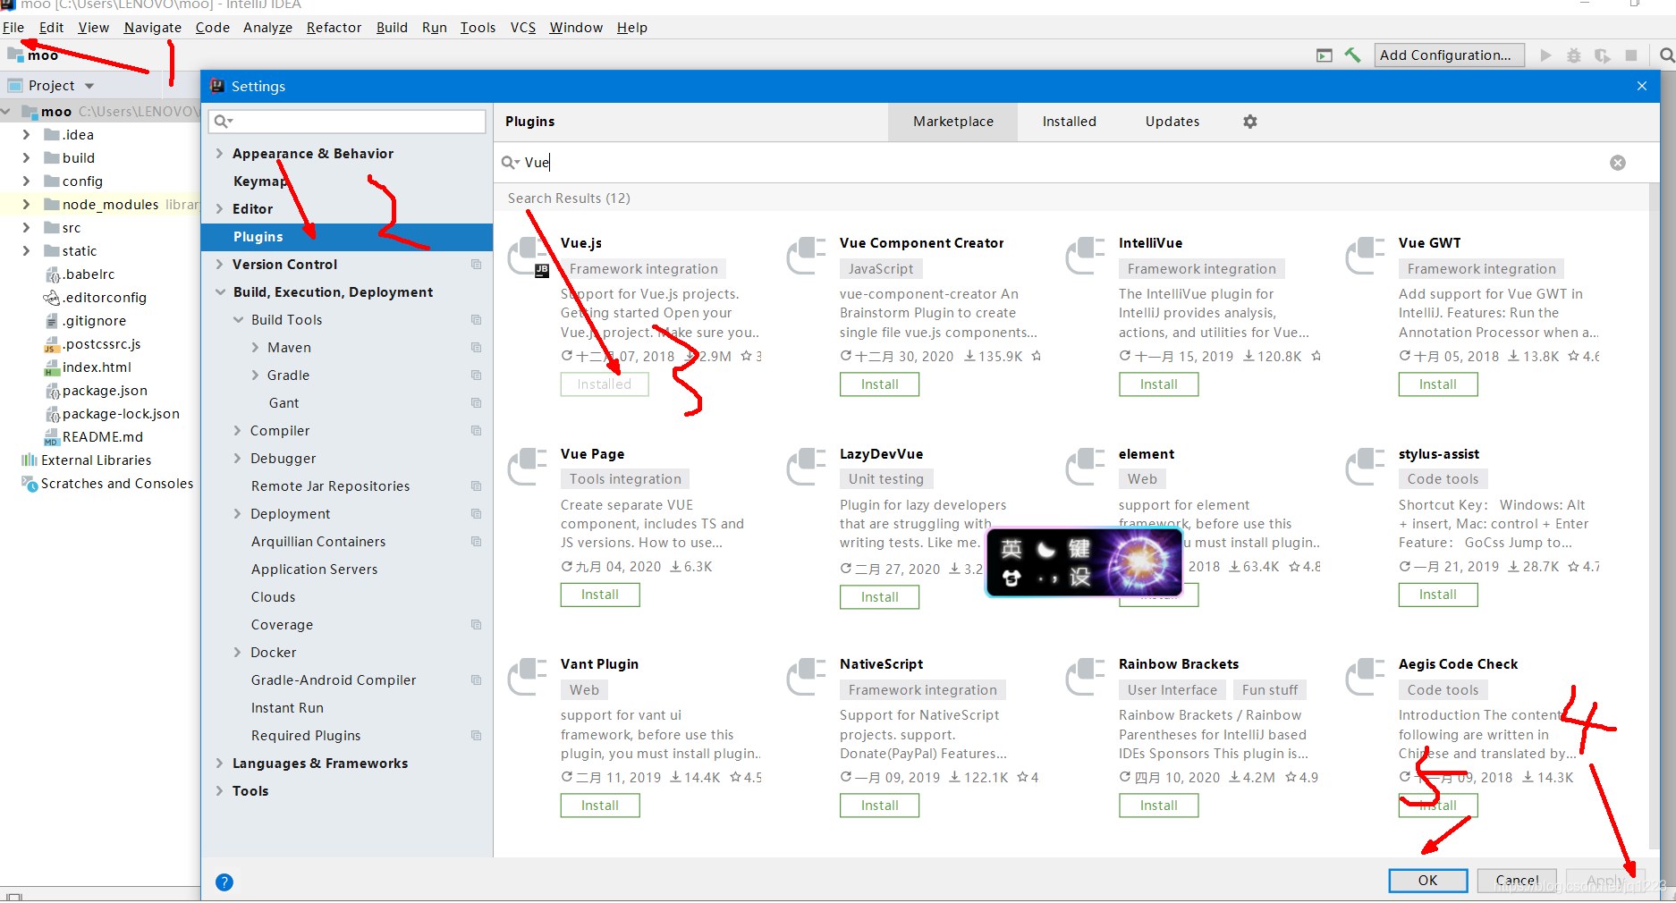Viewport: 1676px width, 903px height.
Task: Click the Vue Component Creator plugin icon
Action: [807, 256]
